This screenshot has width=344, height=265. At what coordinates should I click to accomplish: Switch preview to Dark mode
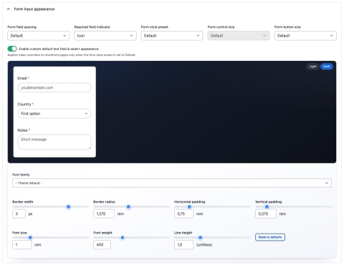[x=327, y=67]
